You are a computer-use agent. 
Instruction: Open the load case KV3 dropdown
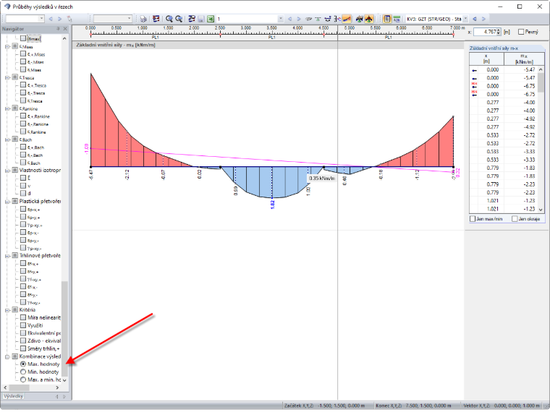(x=465, y=19)
